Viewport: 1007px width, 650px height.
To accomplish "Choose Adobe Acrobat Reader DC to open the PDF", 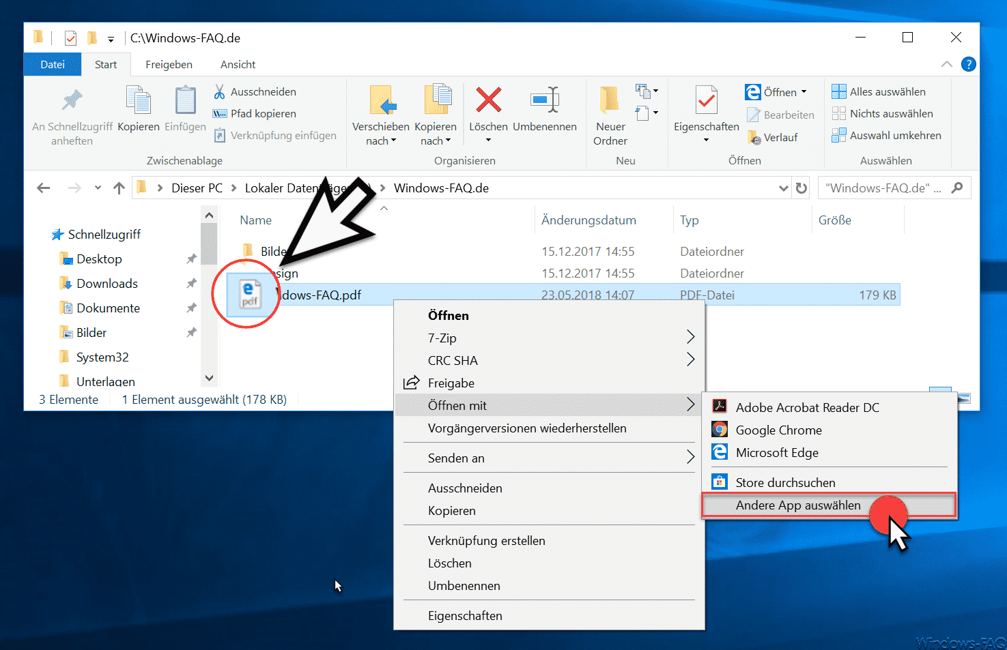I will (806, 407).
